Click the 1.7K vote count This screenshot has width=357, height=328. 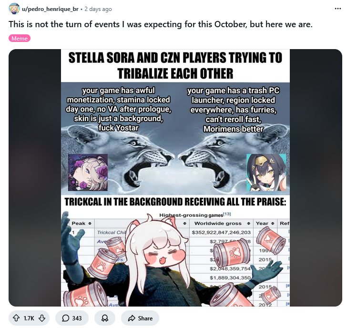(x=29, y=318)
